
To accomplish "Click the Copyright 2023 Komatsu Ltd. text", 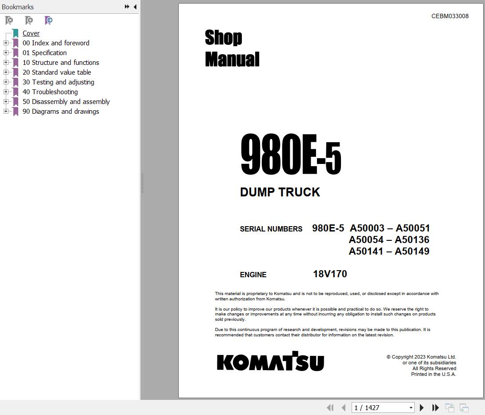I will tap(421, 357).
